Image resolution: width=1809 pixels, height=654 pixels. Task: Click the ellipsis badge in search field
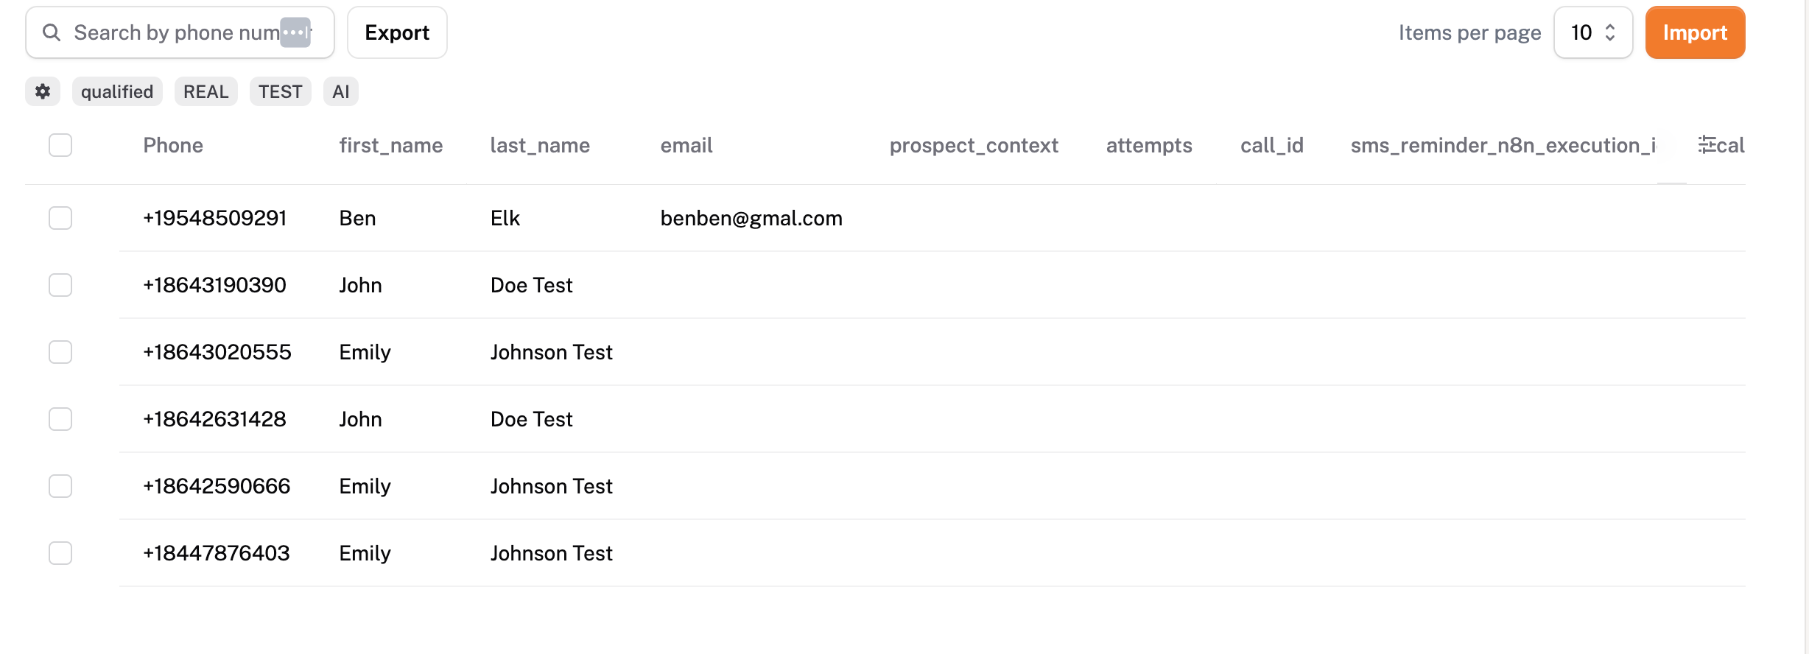coord(295,32)
